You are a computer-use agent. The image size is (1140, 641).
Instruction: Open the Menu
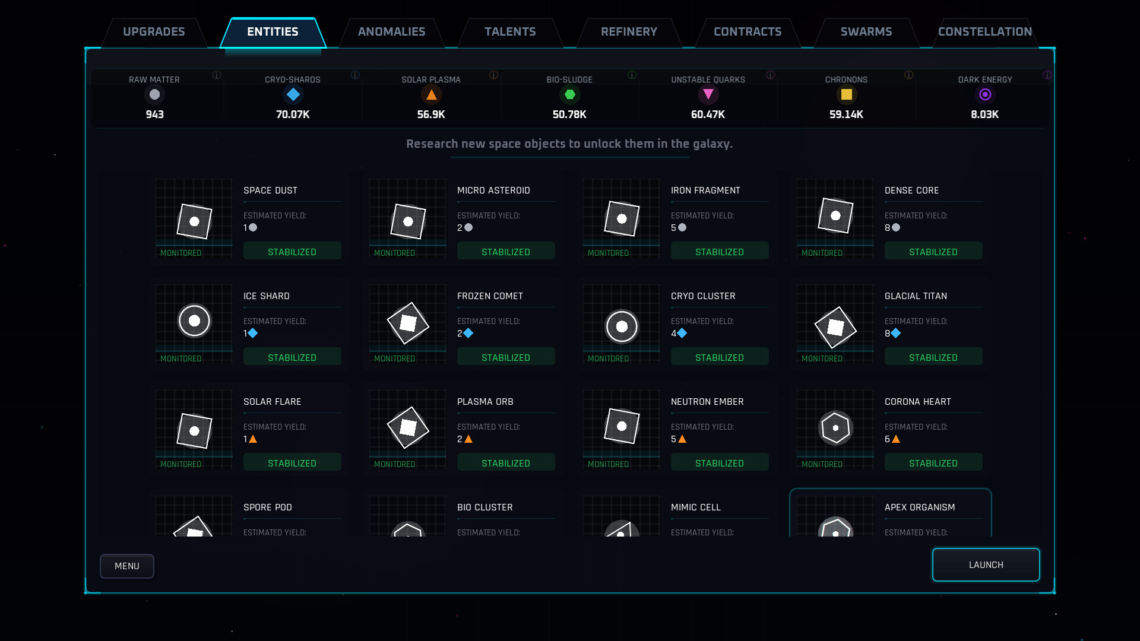[126, 566]
